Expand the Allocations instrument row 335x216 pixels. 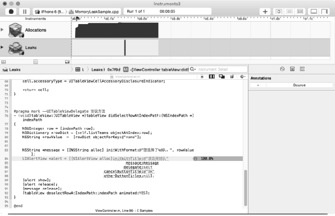click(x=2, y=30)
